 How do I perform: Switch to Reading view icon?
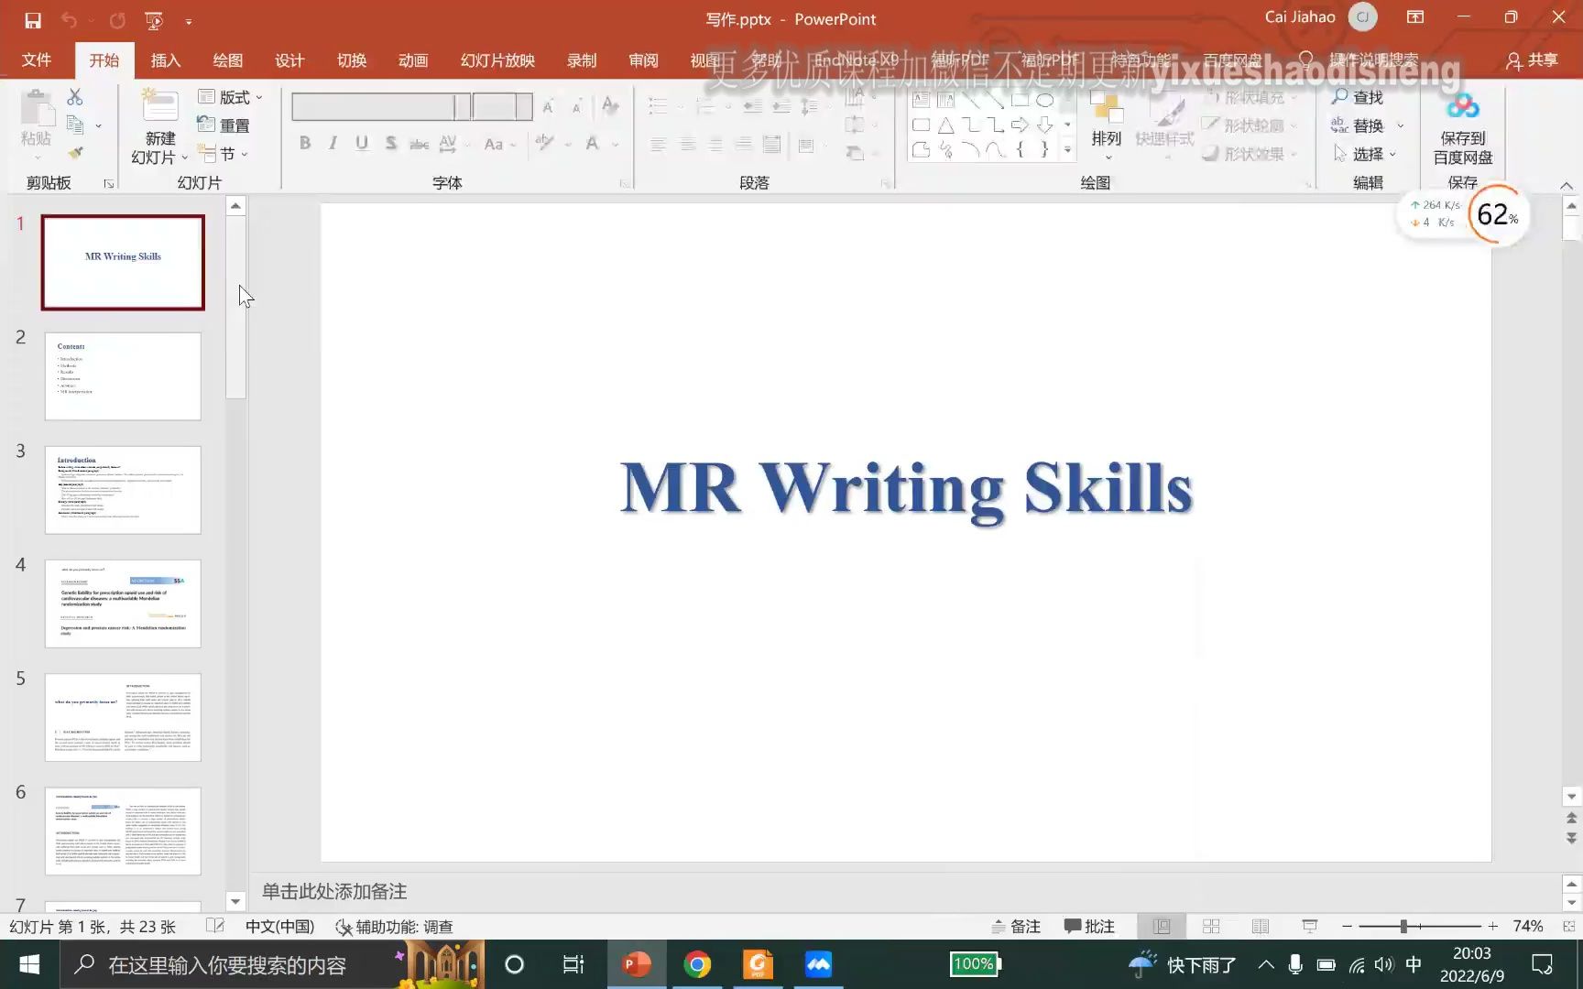point(1261,927)
